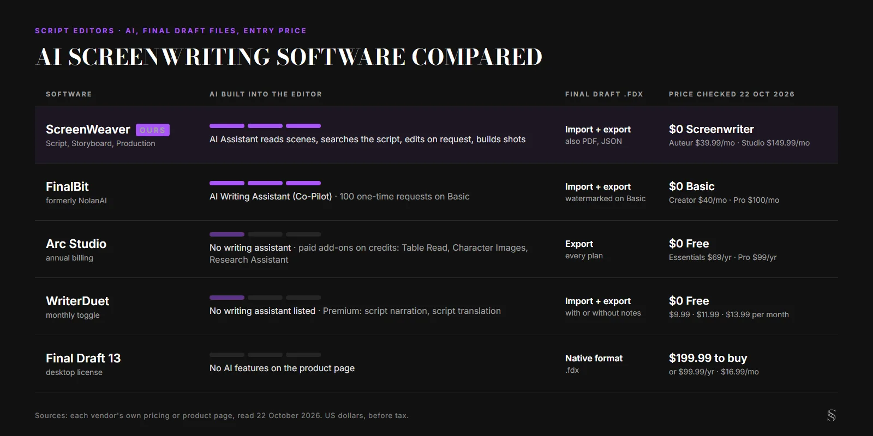This screenshot has height=436, width=873.
Task: Click 'monthly toggle' subtitle
Action: (x=73, y=315)
